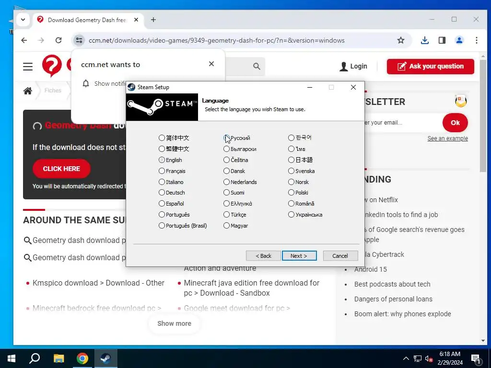491x368 pixels.
Task: Select Deutsch radio button
Action: [162, 193]
